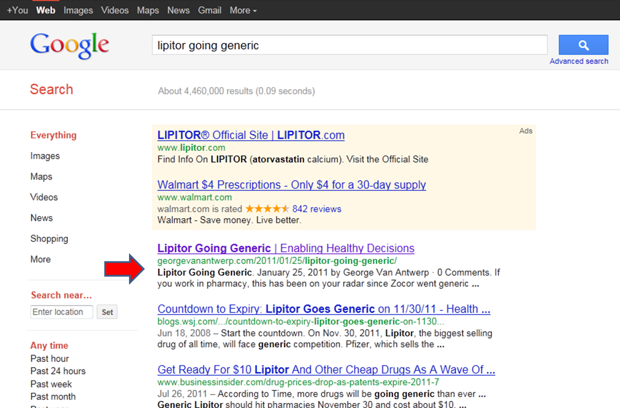
Task: Click the Advanced search link
Action: pos(578,61)
